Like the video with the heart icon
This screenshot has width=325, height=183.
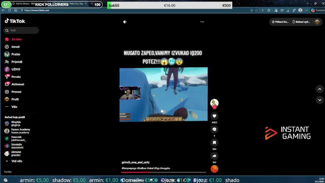click(214, 116)
